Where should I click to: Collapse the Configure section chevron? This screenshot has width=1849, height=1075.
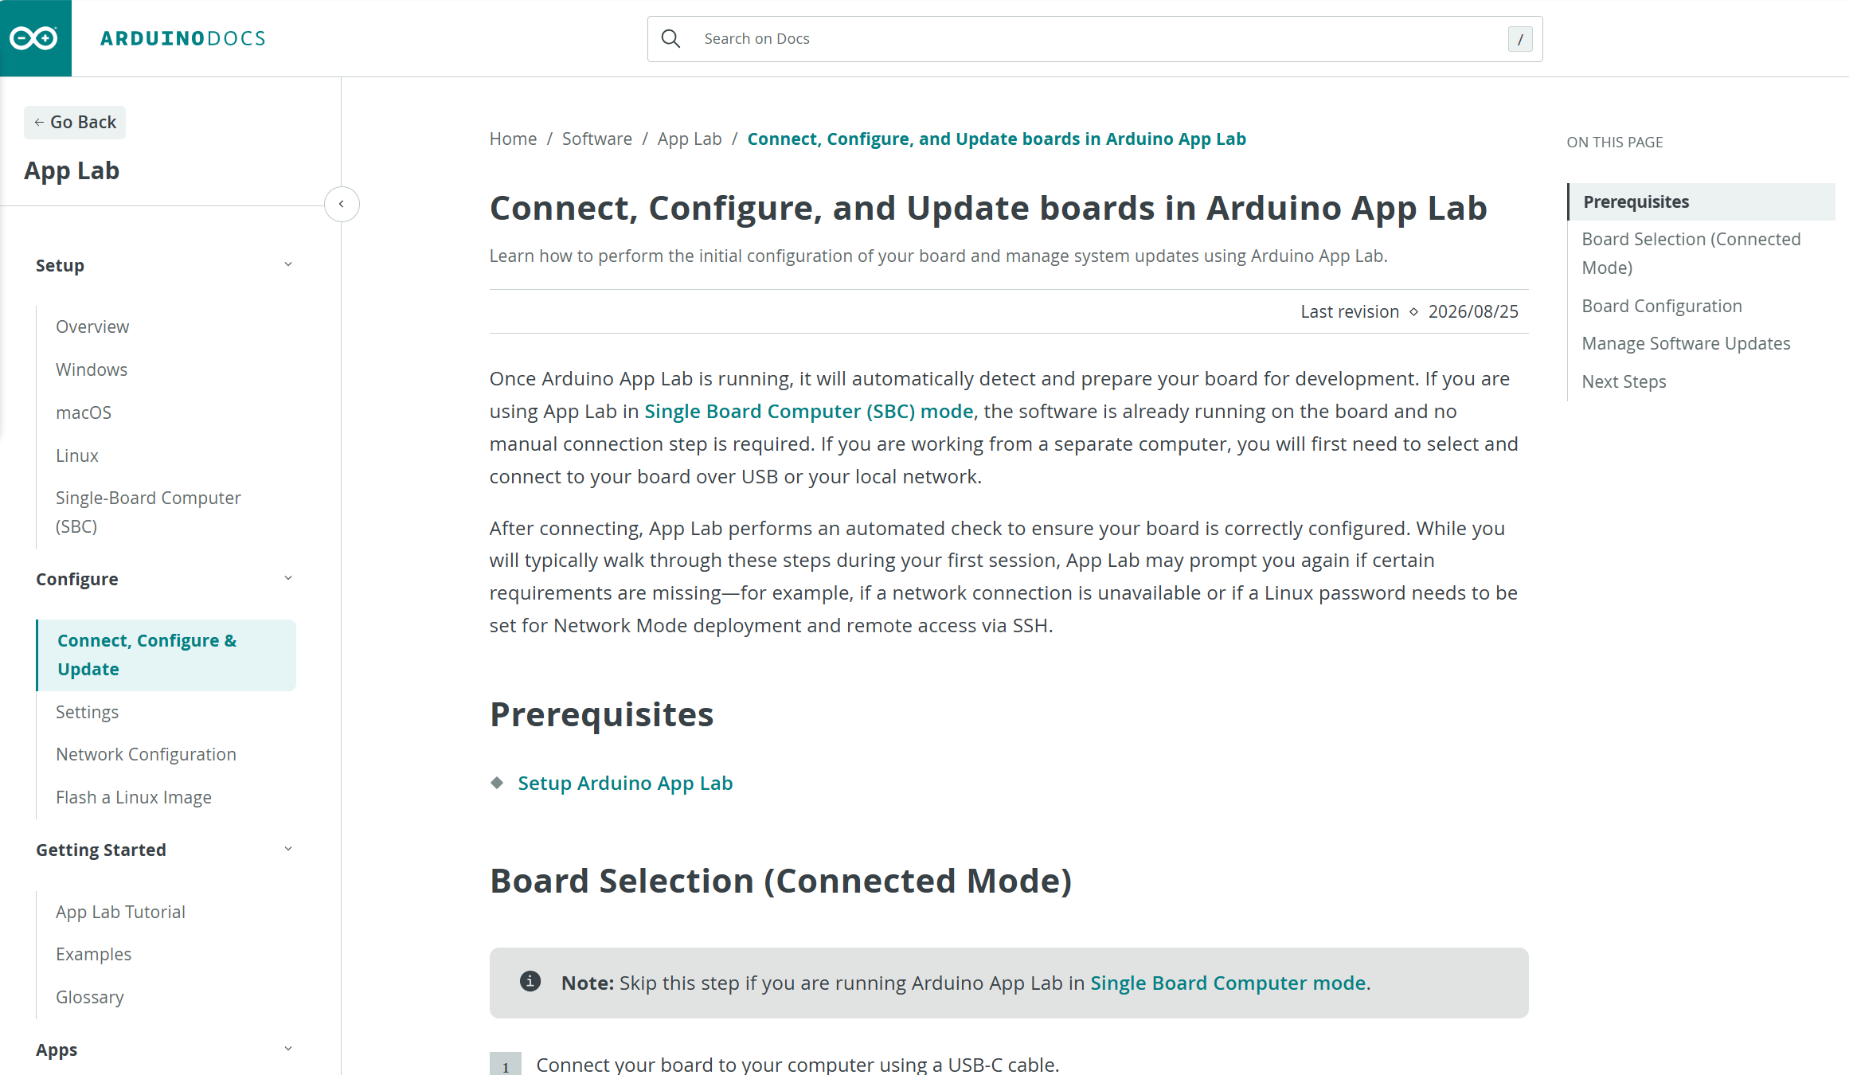[288, 579]
